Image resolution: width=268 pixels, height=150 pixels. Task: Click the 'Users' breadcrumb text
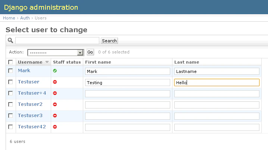(41, 18)
